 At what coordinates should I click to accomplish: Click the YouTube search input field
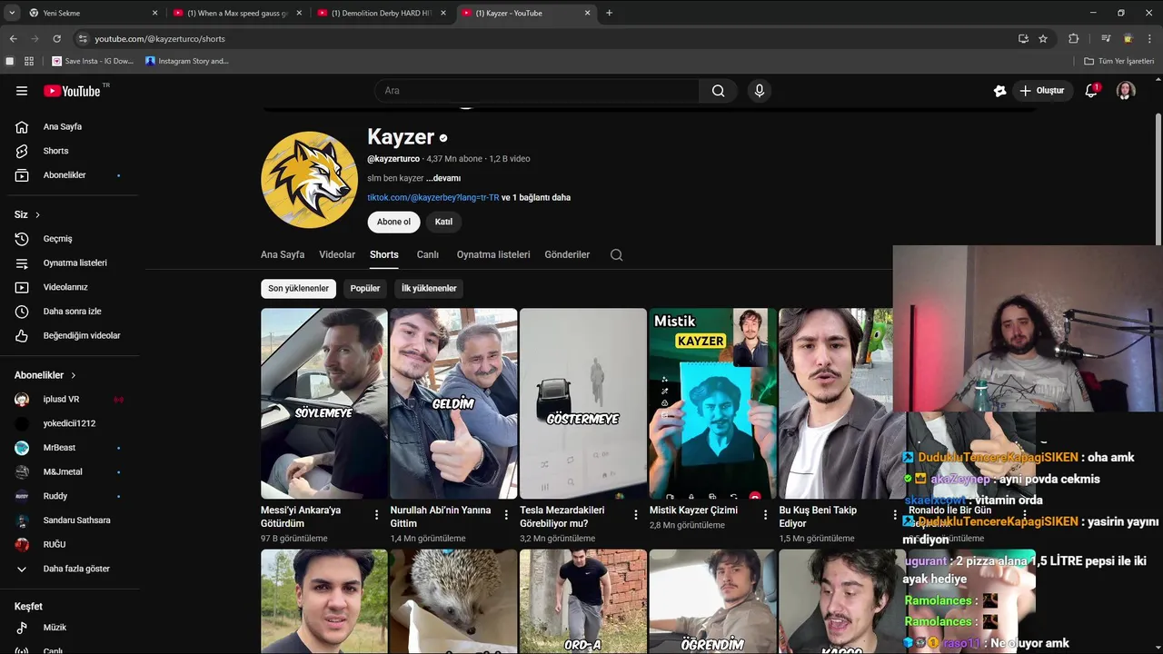point(536,91)
